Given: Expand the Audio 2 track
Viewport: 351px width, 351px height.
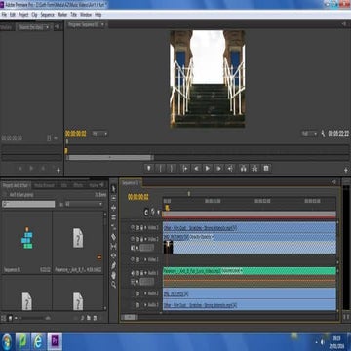Looking at the screenshot, I should [x=145, y=293].
